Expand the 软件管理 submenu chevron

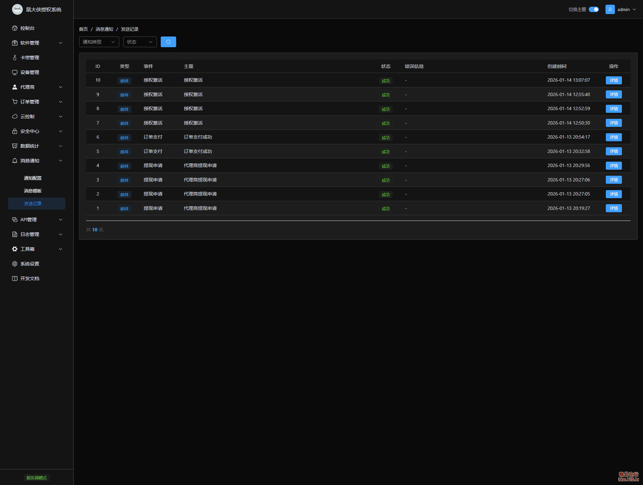(x=61, y=43)
